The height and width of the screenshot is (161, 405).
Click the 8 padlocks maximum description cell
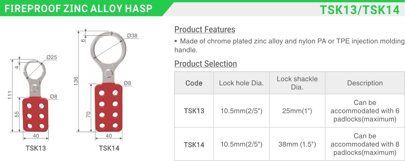click(x=365, y=145)
